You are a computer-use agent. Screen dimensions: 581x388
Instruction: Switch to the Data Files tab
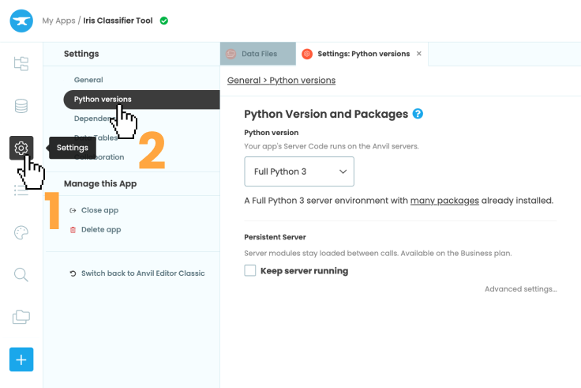coord(257,54)
